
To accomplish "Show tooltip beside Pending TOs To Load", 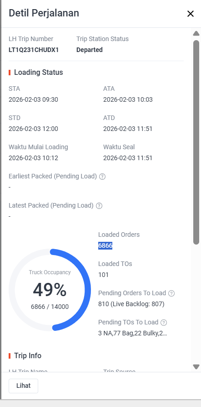I will 164,323.
